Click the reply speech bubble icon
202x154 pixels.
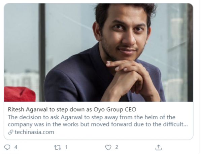click(x=7, y=147)
